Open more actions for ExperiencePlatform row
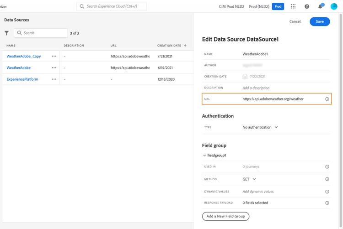The image size is (343, 229). (54, 79)
